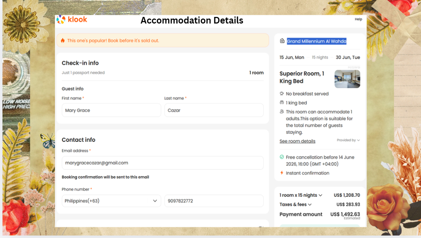Click the instant confirmation lightning icon

281,173
